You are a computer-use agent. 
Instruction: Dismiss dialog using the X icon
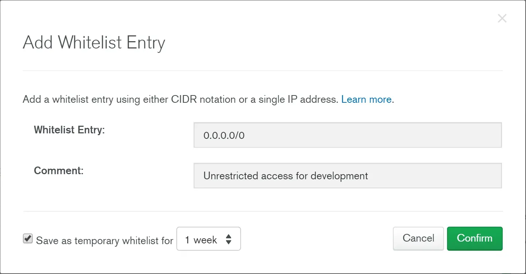[502, 18]
